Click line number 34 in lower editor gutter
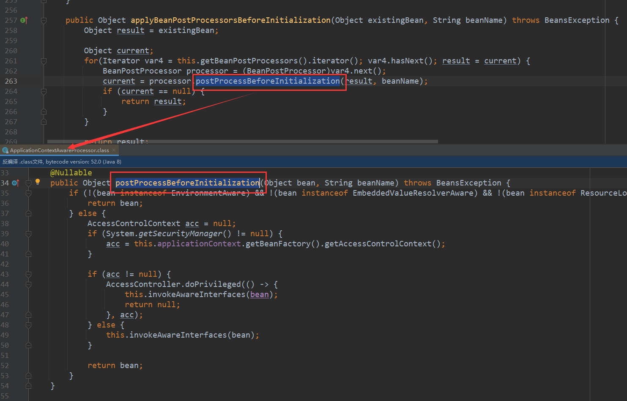This screenshot has height=401, width=627. pos(5,183)
